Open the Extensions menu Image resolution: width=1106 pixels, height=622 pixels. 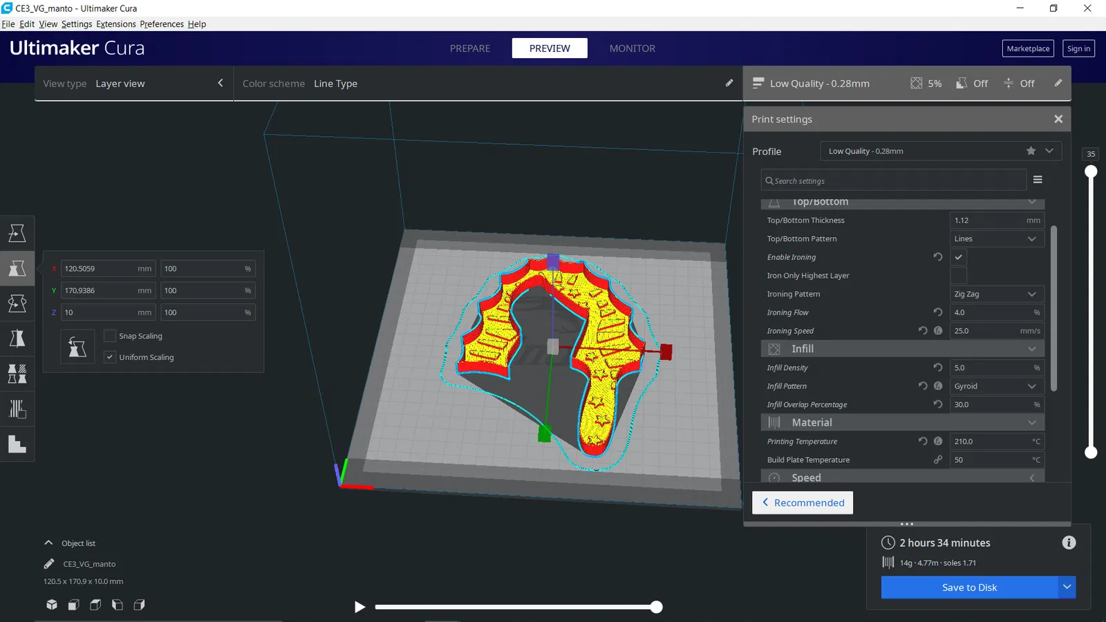coord(116,24)
